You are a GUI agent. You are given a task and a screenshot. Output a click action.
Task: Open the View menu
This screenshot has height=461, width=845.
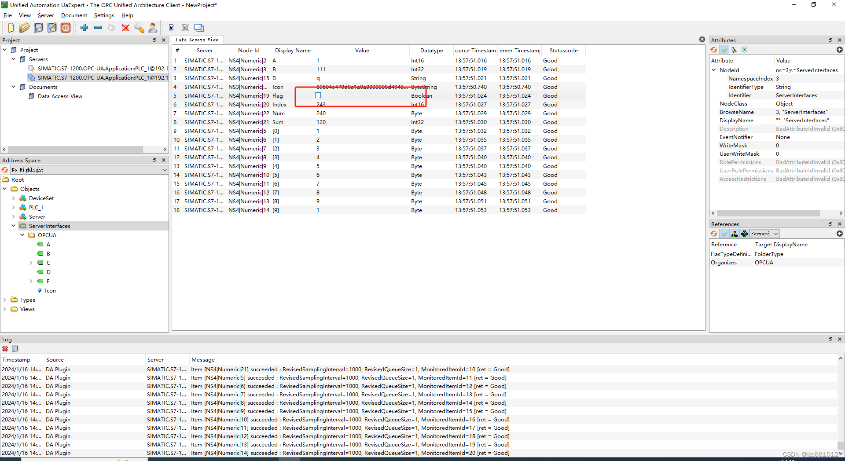coord(25,15)
